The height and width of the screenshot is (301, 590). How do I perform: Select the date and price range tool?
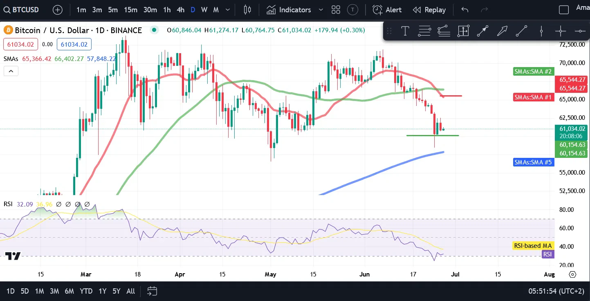click(463, 31)
